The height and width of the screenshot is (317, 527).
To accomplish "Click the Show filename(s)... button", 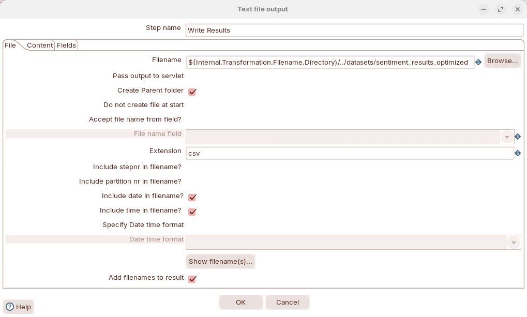I will (220, 262).
